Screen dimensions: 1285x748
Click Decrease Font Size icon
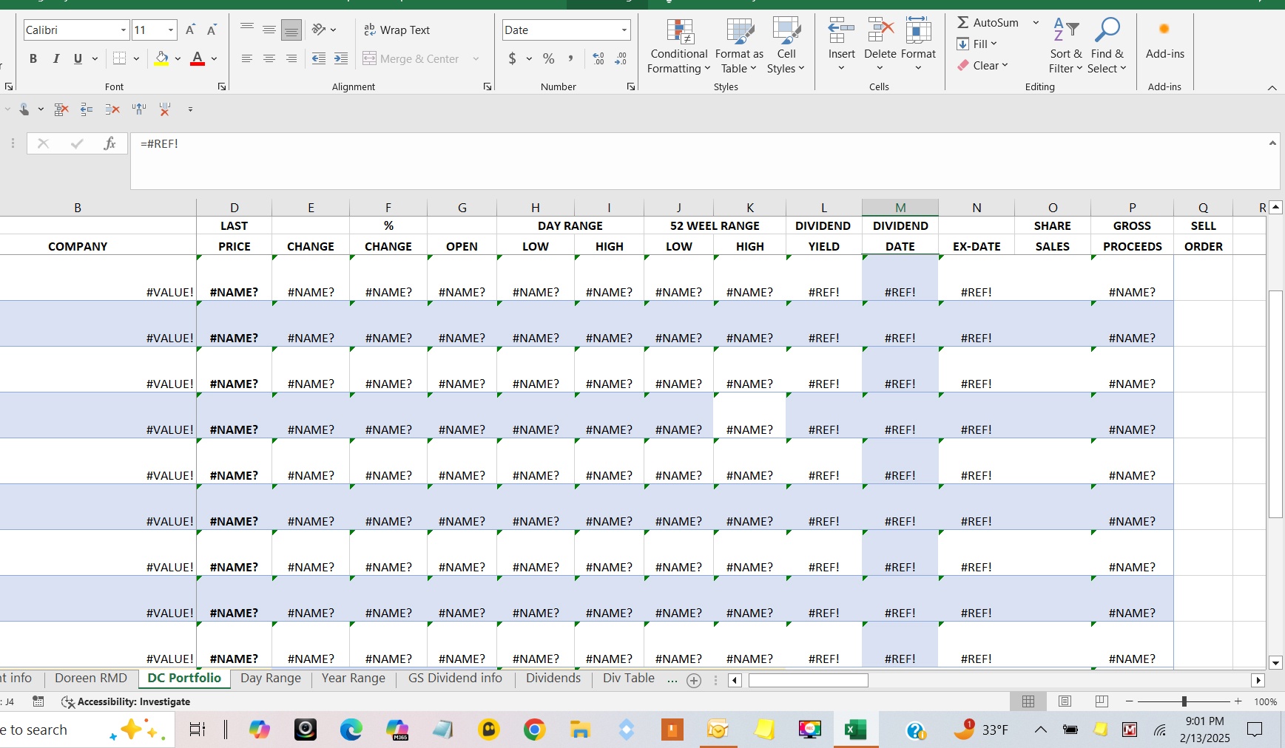pos(212,30)
